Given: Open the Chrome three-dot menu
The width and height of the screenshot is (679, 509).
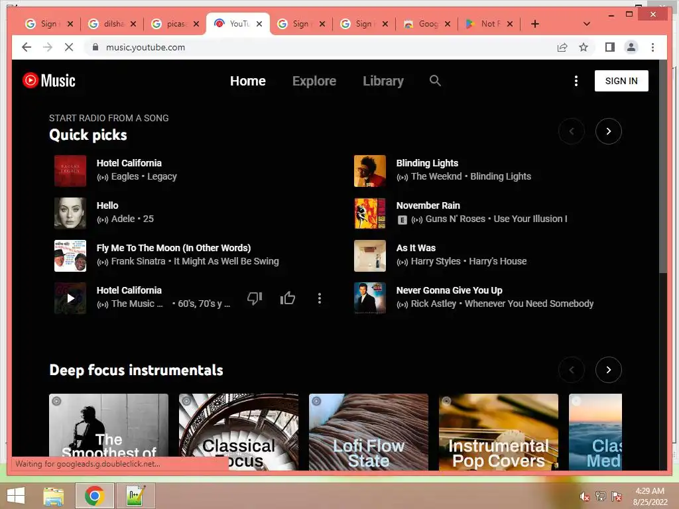Looking at the screenshot, I should (652, 47).
